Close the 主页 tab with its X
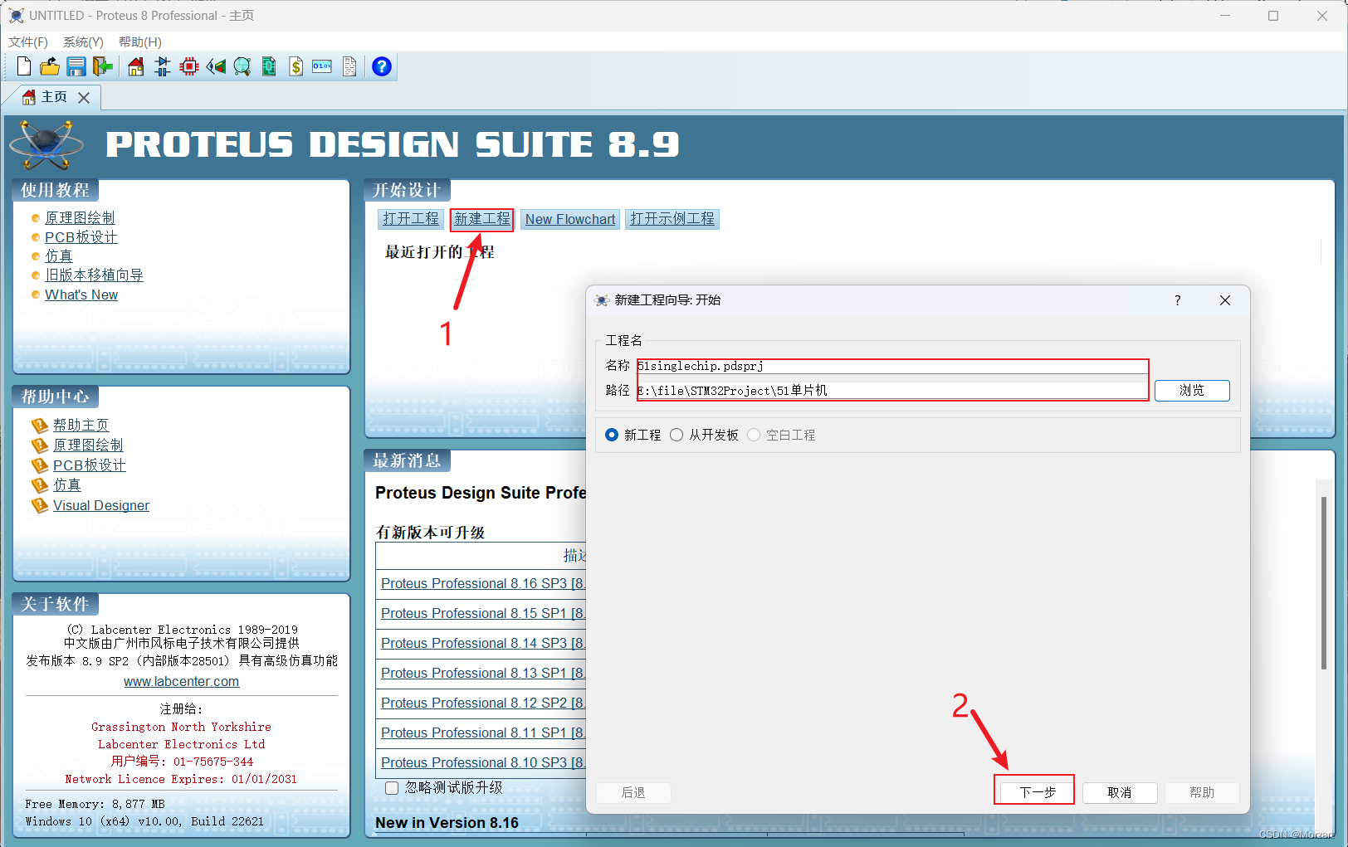Screen dimensions: 1348x847 pyautogui.click(x=84, y=98)
